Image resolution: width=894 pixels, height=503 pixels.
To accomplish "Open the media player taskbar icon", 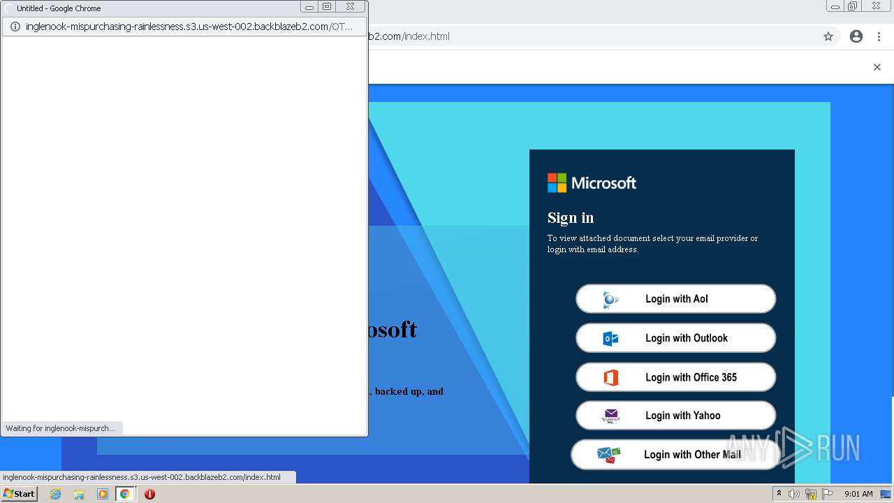I will click(103, 494).
